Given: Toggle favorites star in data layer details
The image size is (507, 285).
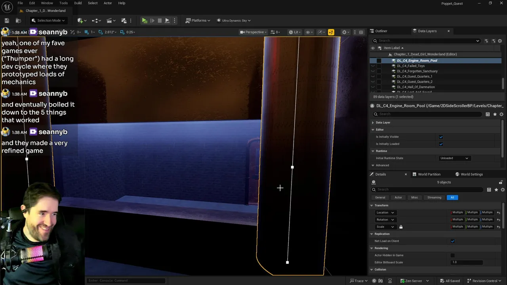Looking at the screenshot, I should pyautogui.click(x=496, y=114).
